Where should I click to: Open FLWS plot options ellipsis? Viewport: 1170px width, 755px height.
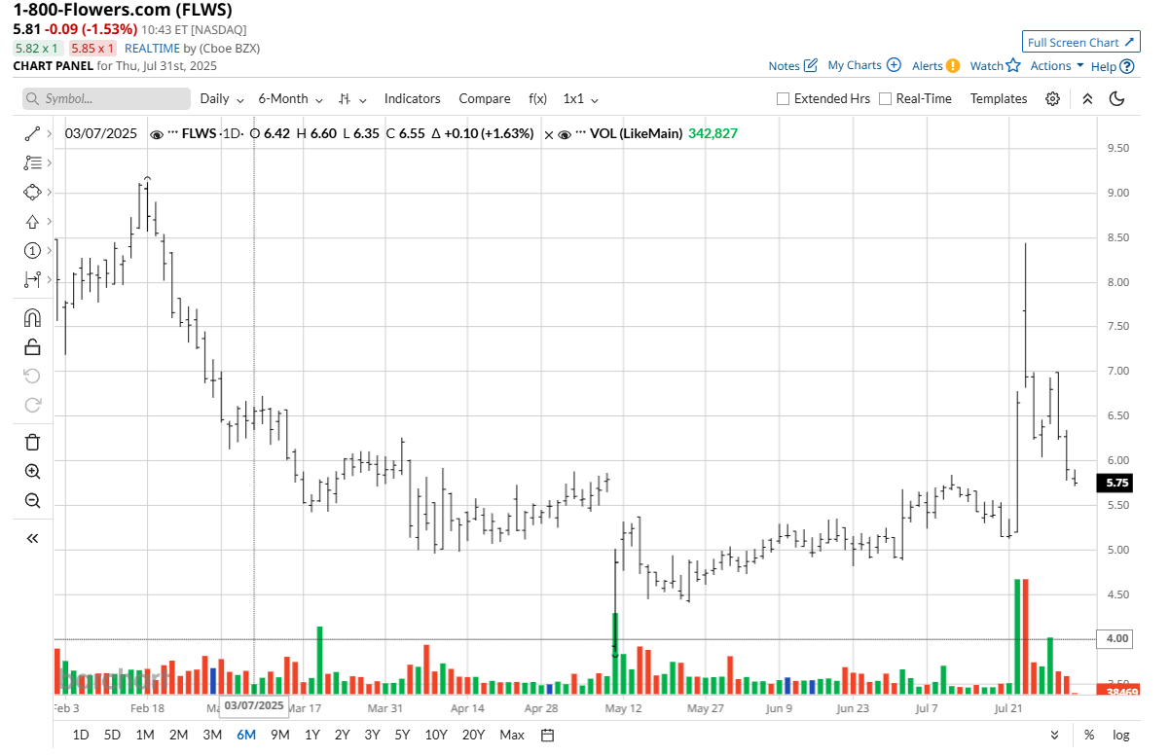[173, 134]
